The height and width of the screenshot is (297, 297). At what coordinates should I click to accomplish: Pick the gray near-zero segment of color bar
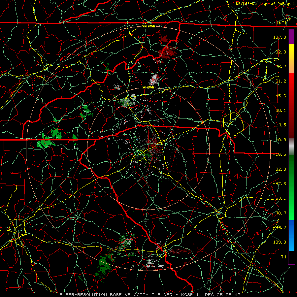pos(291,147)
